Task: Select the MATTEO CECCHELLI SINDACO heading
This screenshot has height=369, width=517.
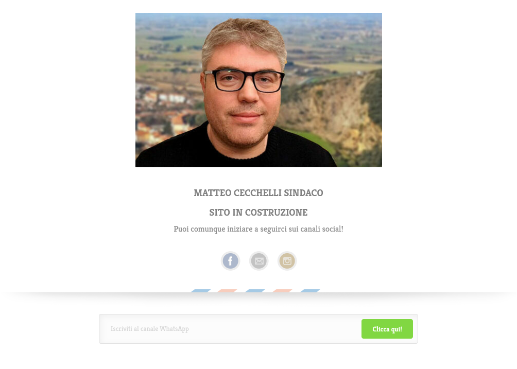Action: coord(258,193)
